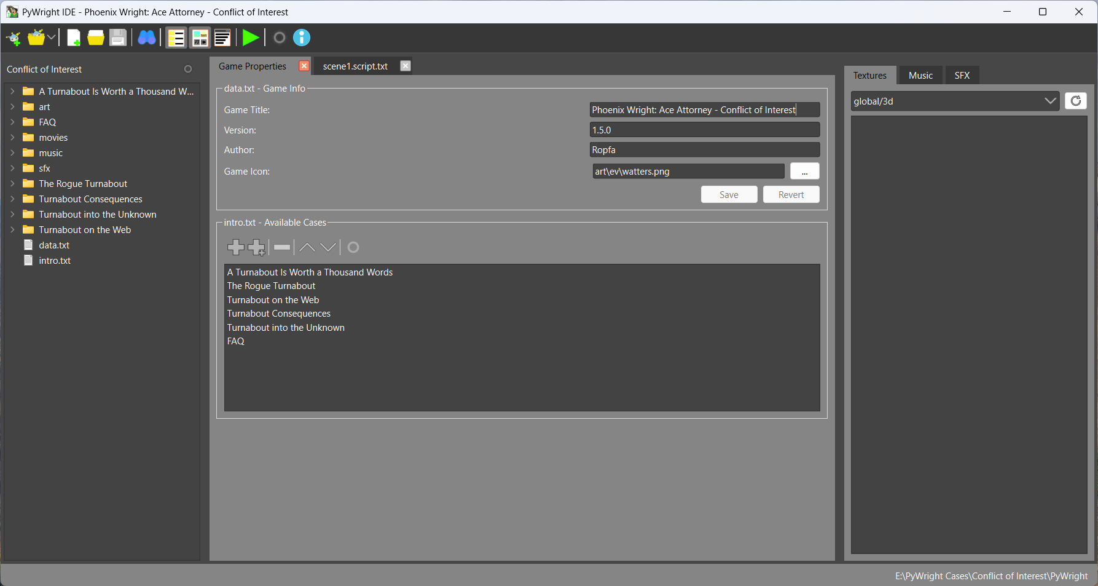Click the Version input field
This screenshot has height=586, width=1098.
705,130
